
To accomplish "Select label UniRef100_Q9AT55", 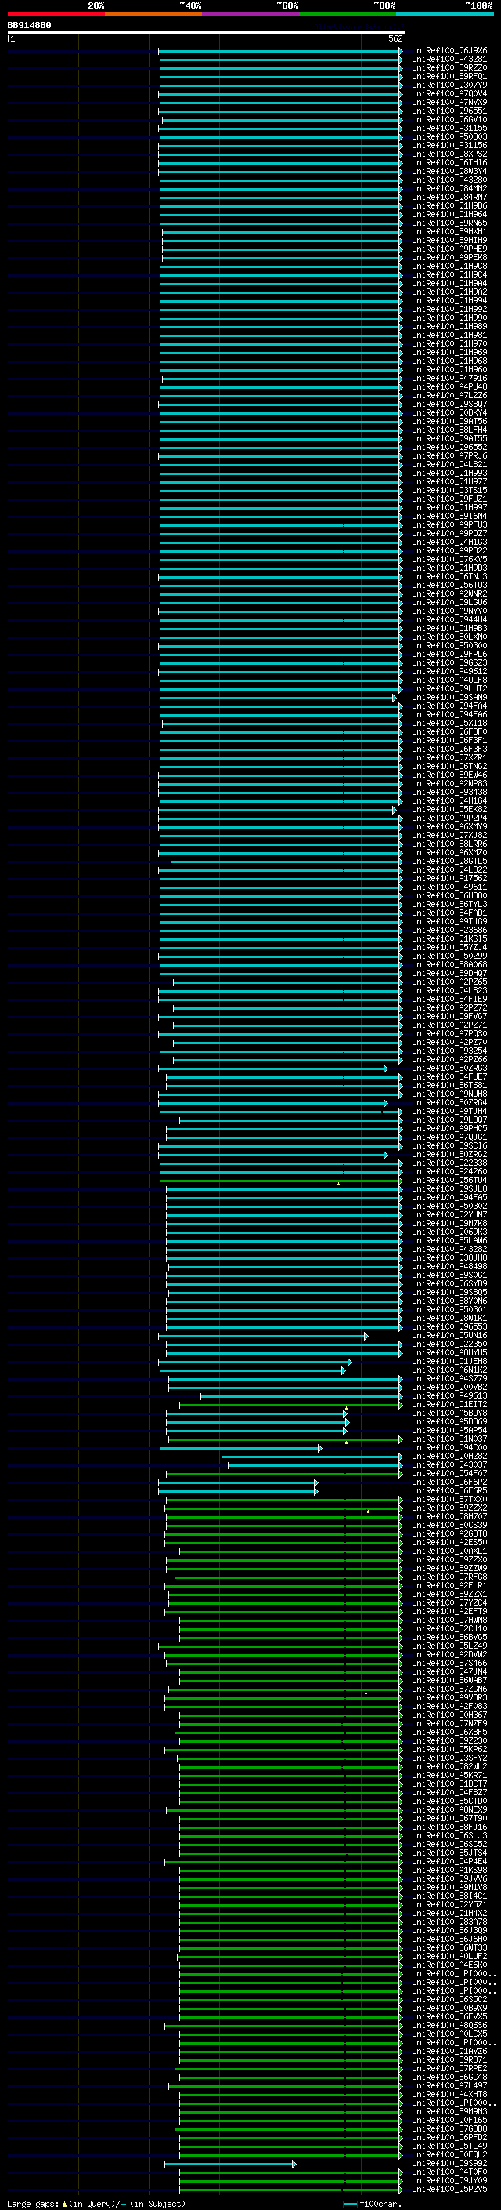I will click(x=449, y=438).
